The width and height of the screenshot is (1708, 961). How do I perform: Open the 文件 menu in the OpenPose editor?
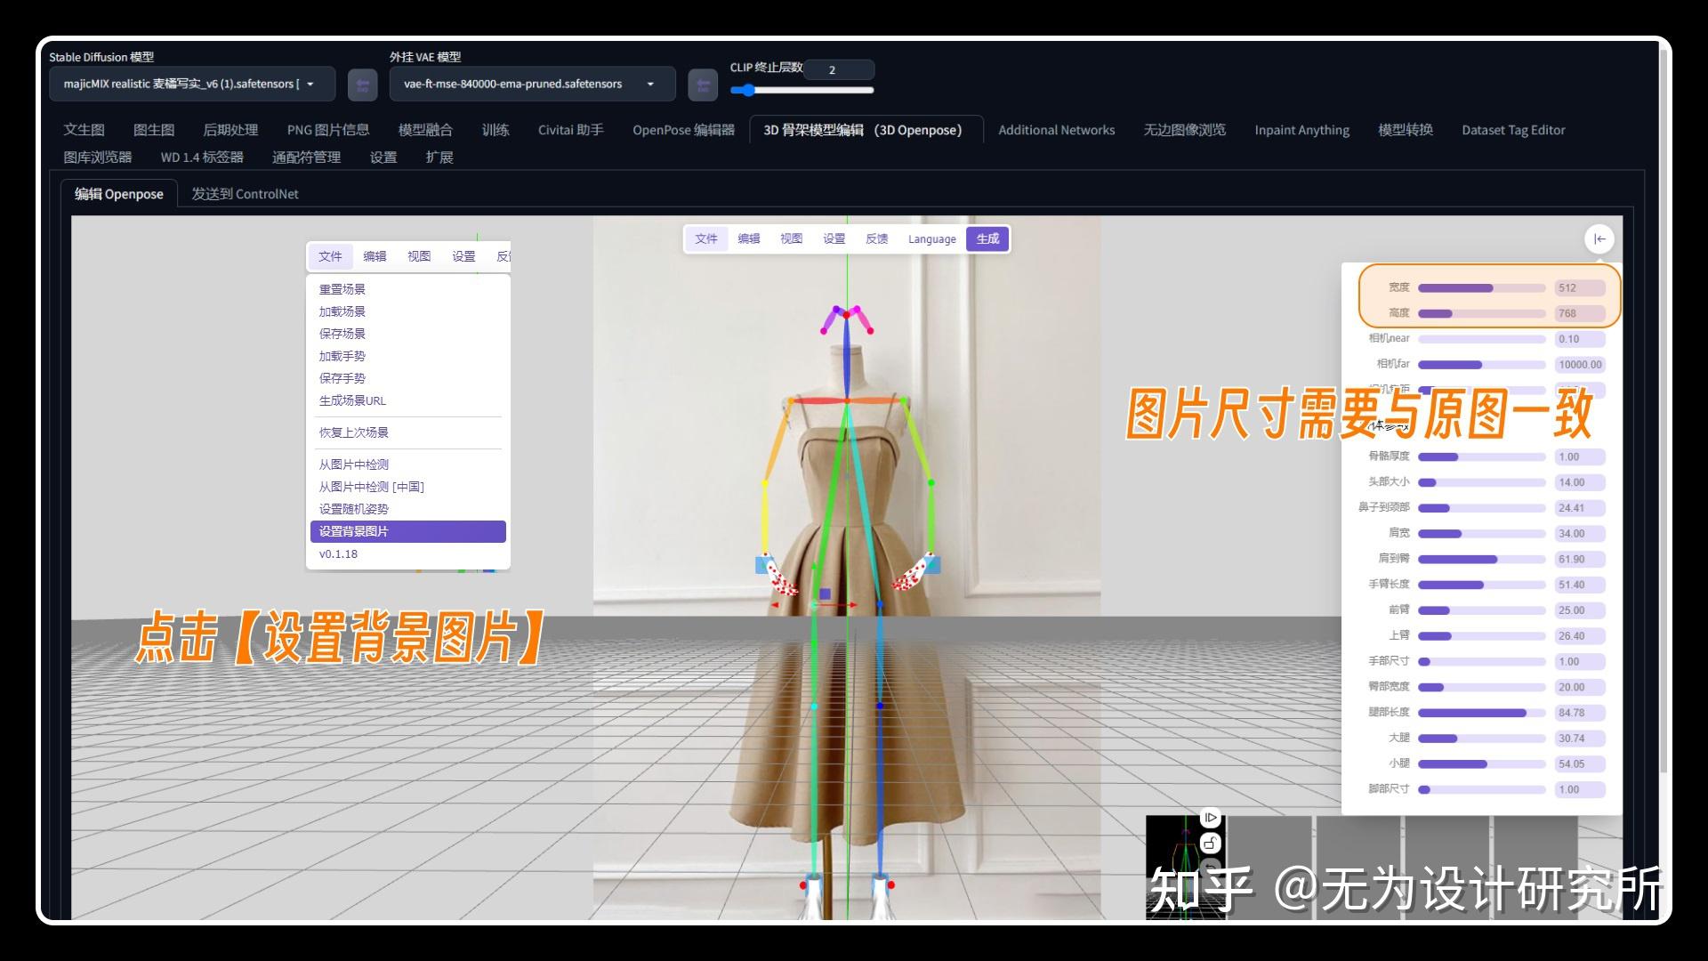coord(330,256)
